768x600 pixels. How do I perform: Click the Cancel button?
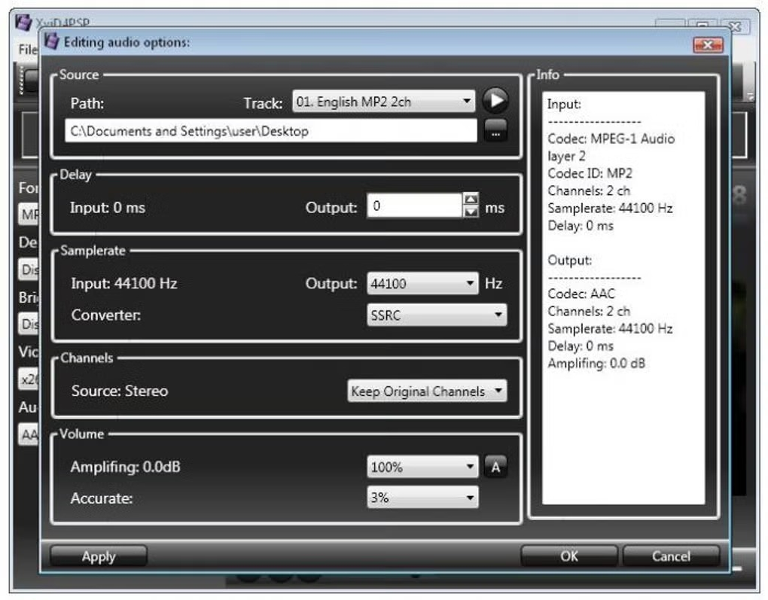(x=671, y=556)
